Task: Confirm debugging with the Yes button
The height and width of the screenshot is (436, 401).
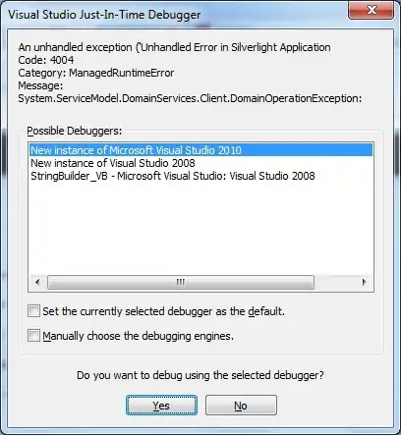Action: click(x=161, y=406)
